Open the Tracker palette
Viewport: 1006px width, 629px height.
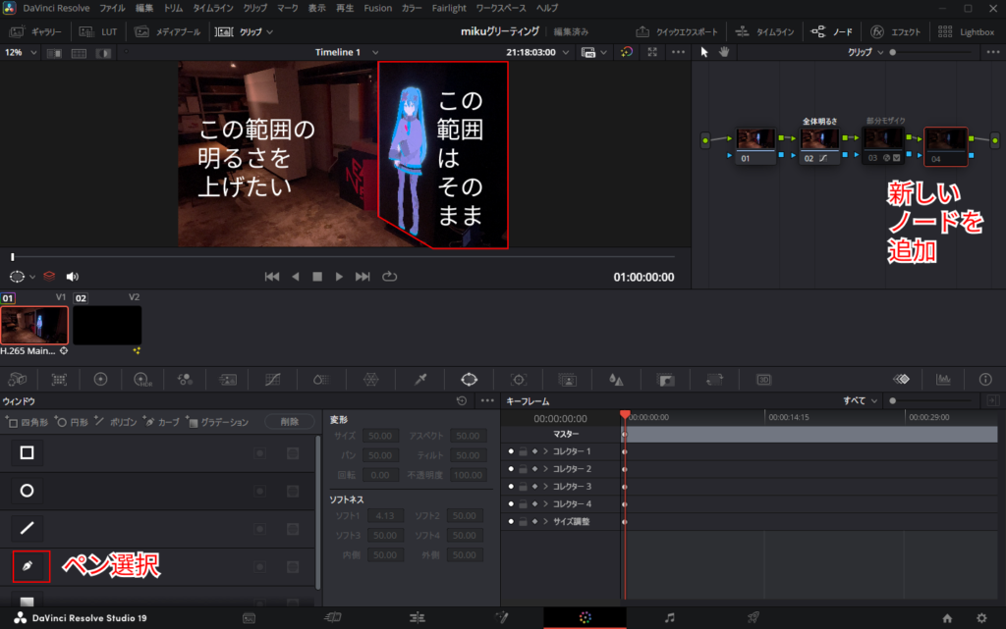[519, 380]
